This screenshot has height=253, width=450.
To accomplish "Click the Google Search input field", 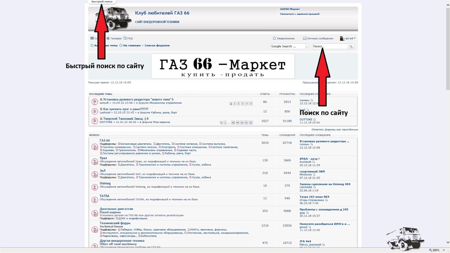I will 288,46.
